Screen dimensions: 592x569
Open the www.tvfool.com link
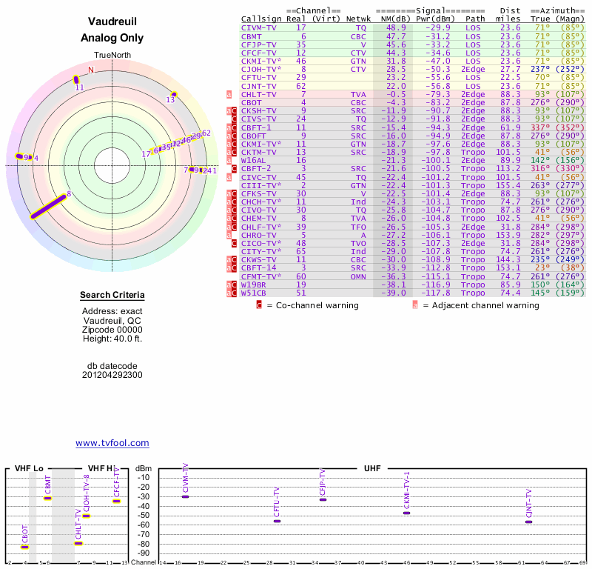(112, 443)
